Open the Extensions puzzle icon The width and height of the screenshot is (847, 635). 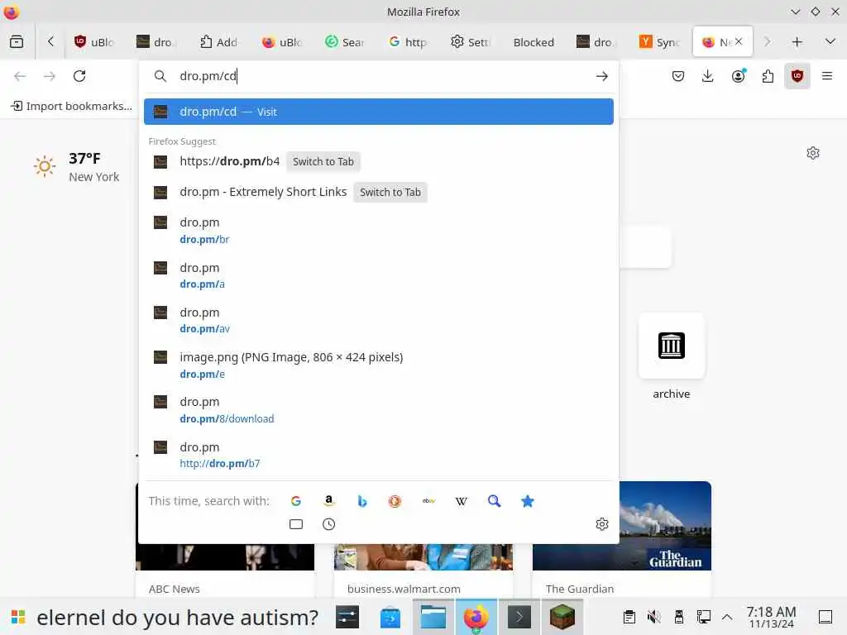[x=768, y=76]
